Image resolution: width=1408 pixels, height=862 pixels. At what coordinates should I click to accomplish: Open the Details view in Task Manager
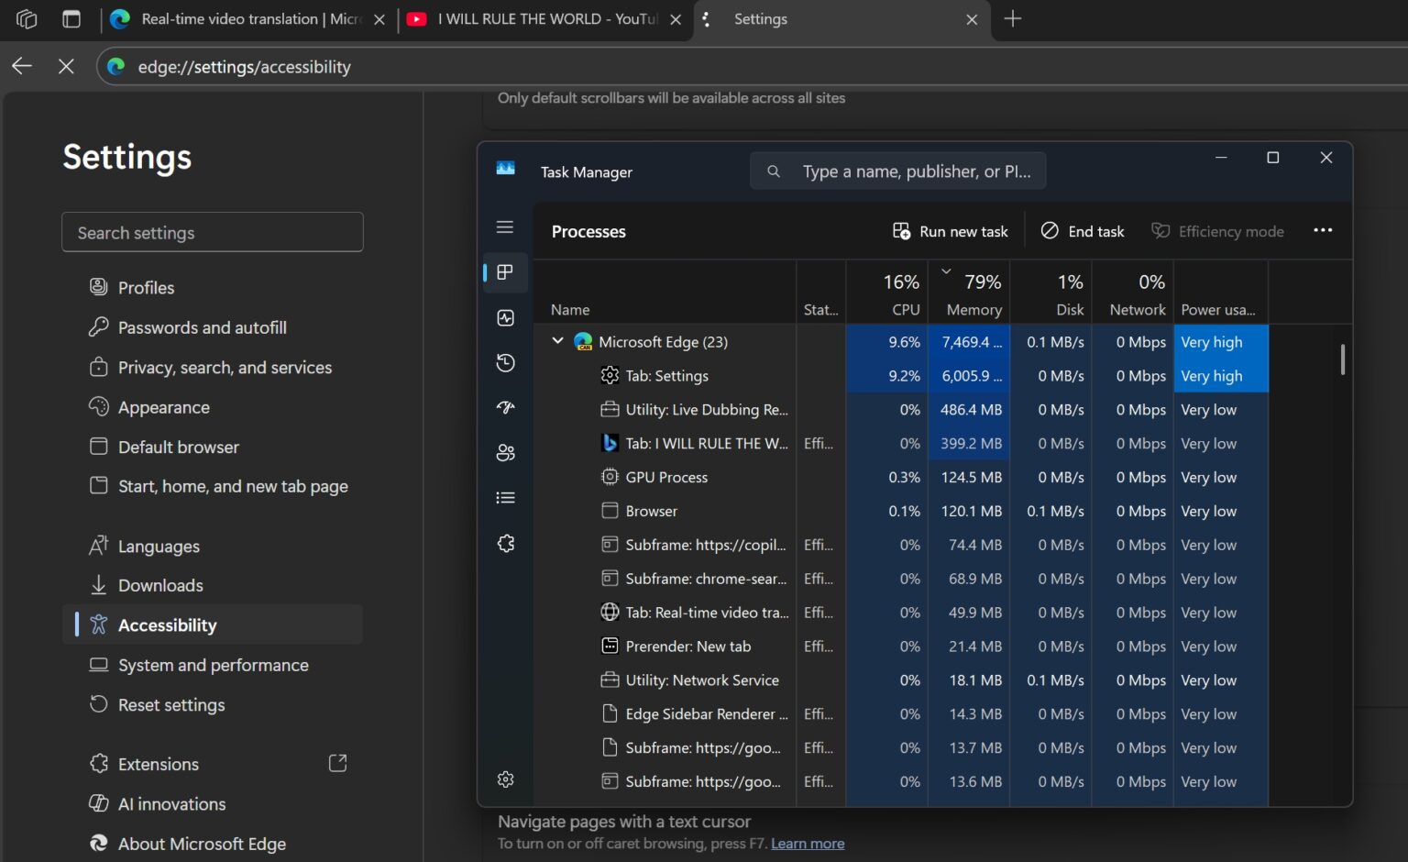point(505,497)
